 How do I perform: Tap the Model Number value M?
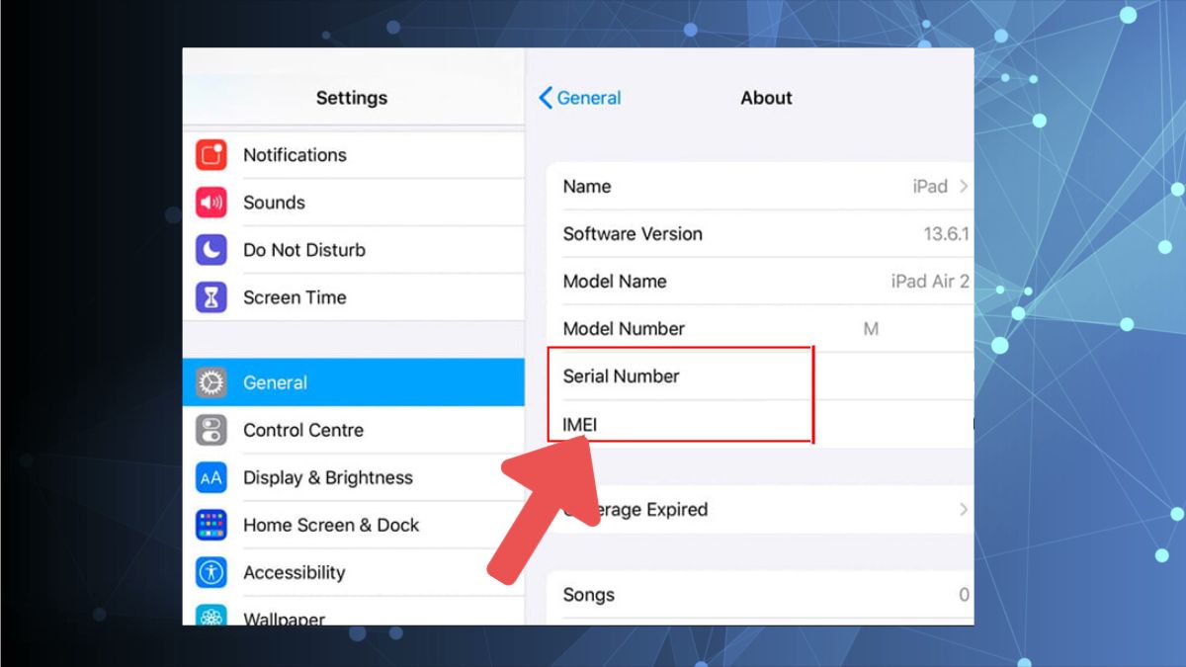pos(871,329)
